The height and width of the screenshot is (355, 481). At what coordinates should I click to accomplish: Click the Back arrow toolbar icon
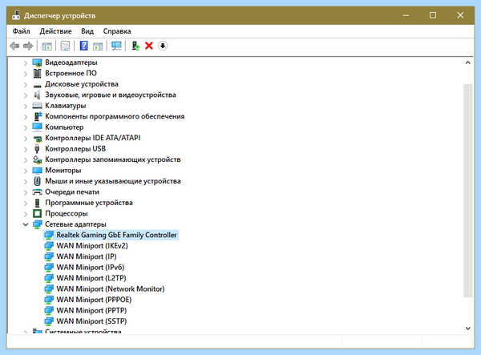(x=14, y=46)
